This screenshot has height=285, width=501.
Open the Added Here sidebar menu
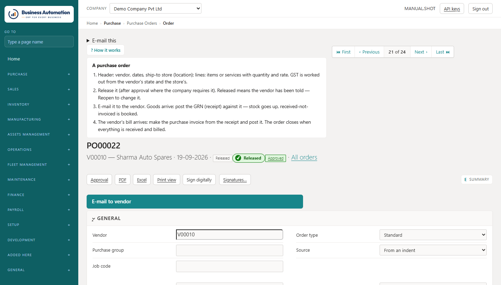click(x=39, y=255)
